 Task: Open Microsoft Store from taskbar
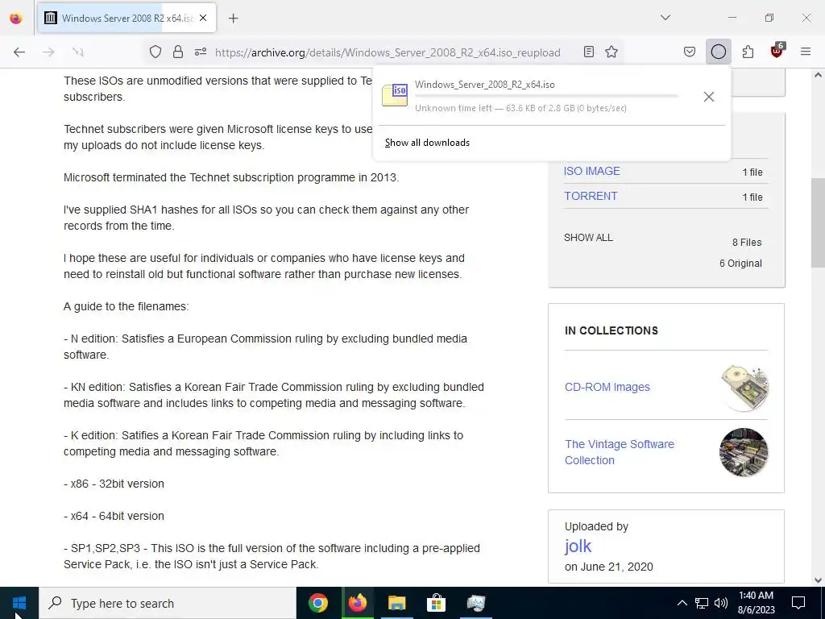[436, 603]
